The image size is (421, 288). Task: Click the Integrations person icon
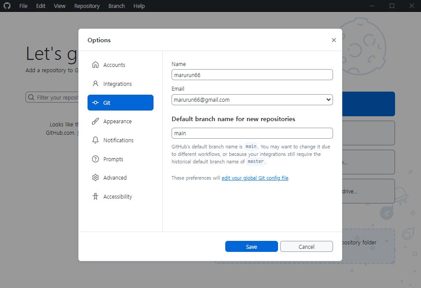coord(95,84)
